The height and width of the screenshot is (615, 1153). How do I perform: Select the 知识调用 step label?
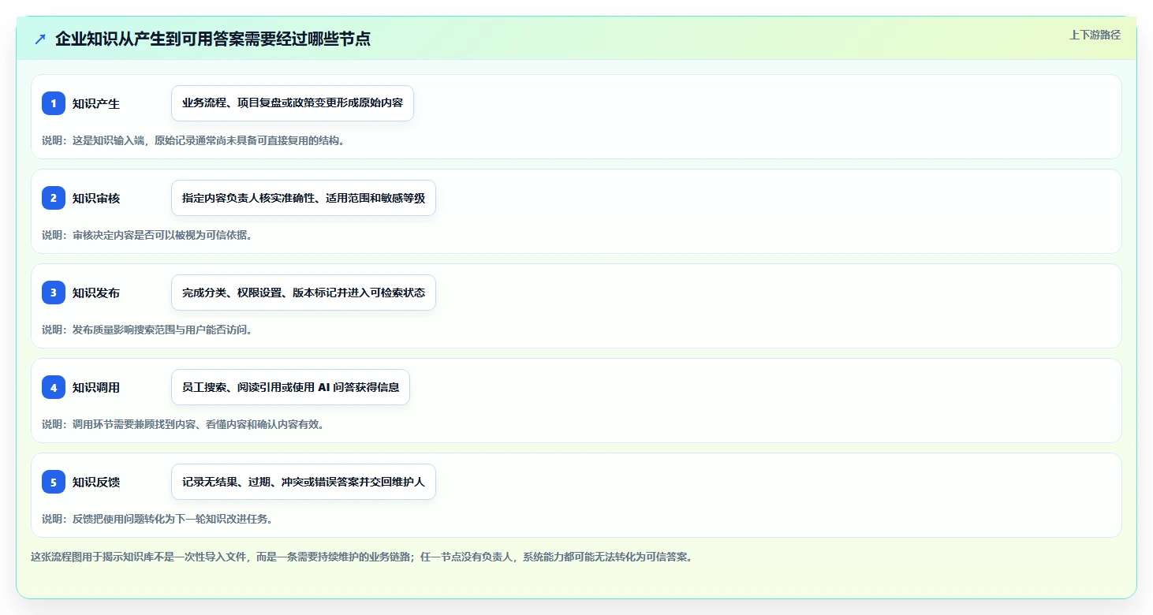point(96,387)
